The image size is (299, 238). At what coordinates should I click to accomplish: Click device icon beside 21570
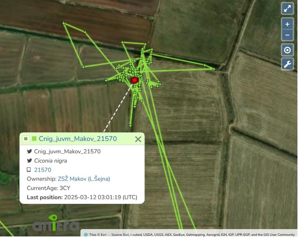29,169
